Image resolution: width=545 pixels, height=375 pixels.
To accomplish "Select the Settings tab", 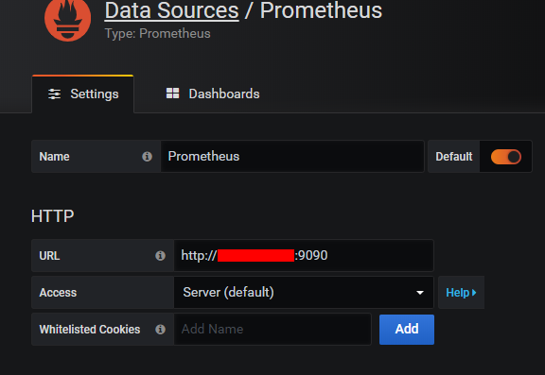I will [x=82, y=94].
